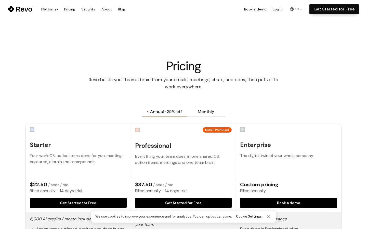Expand the Platform menu
Viewport: 367px width, 229px height.
[x=50, y=9]
